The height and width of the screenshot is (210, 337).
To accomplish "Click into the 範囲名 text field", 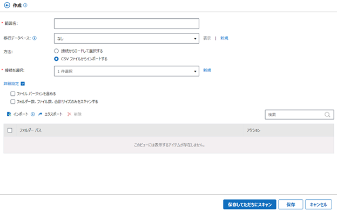I will [x=126, y=24].
